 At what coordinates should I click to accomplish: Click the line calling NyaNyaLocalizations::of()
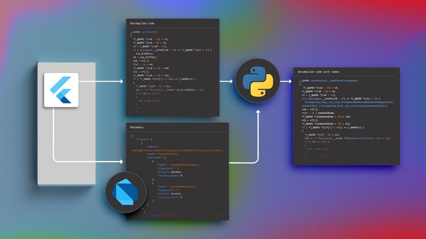pos(347,138)
